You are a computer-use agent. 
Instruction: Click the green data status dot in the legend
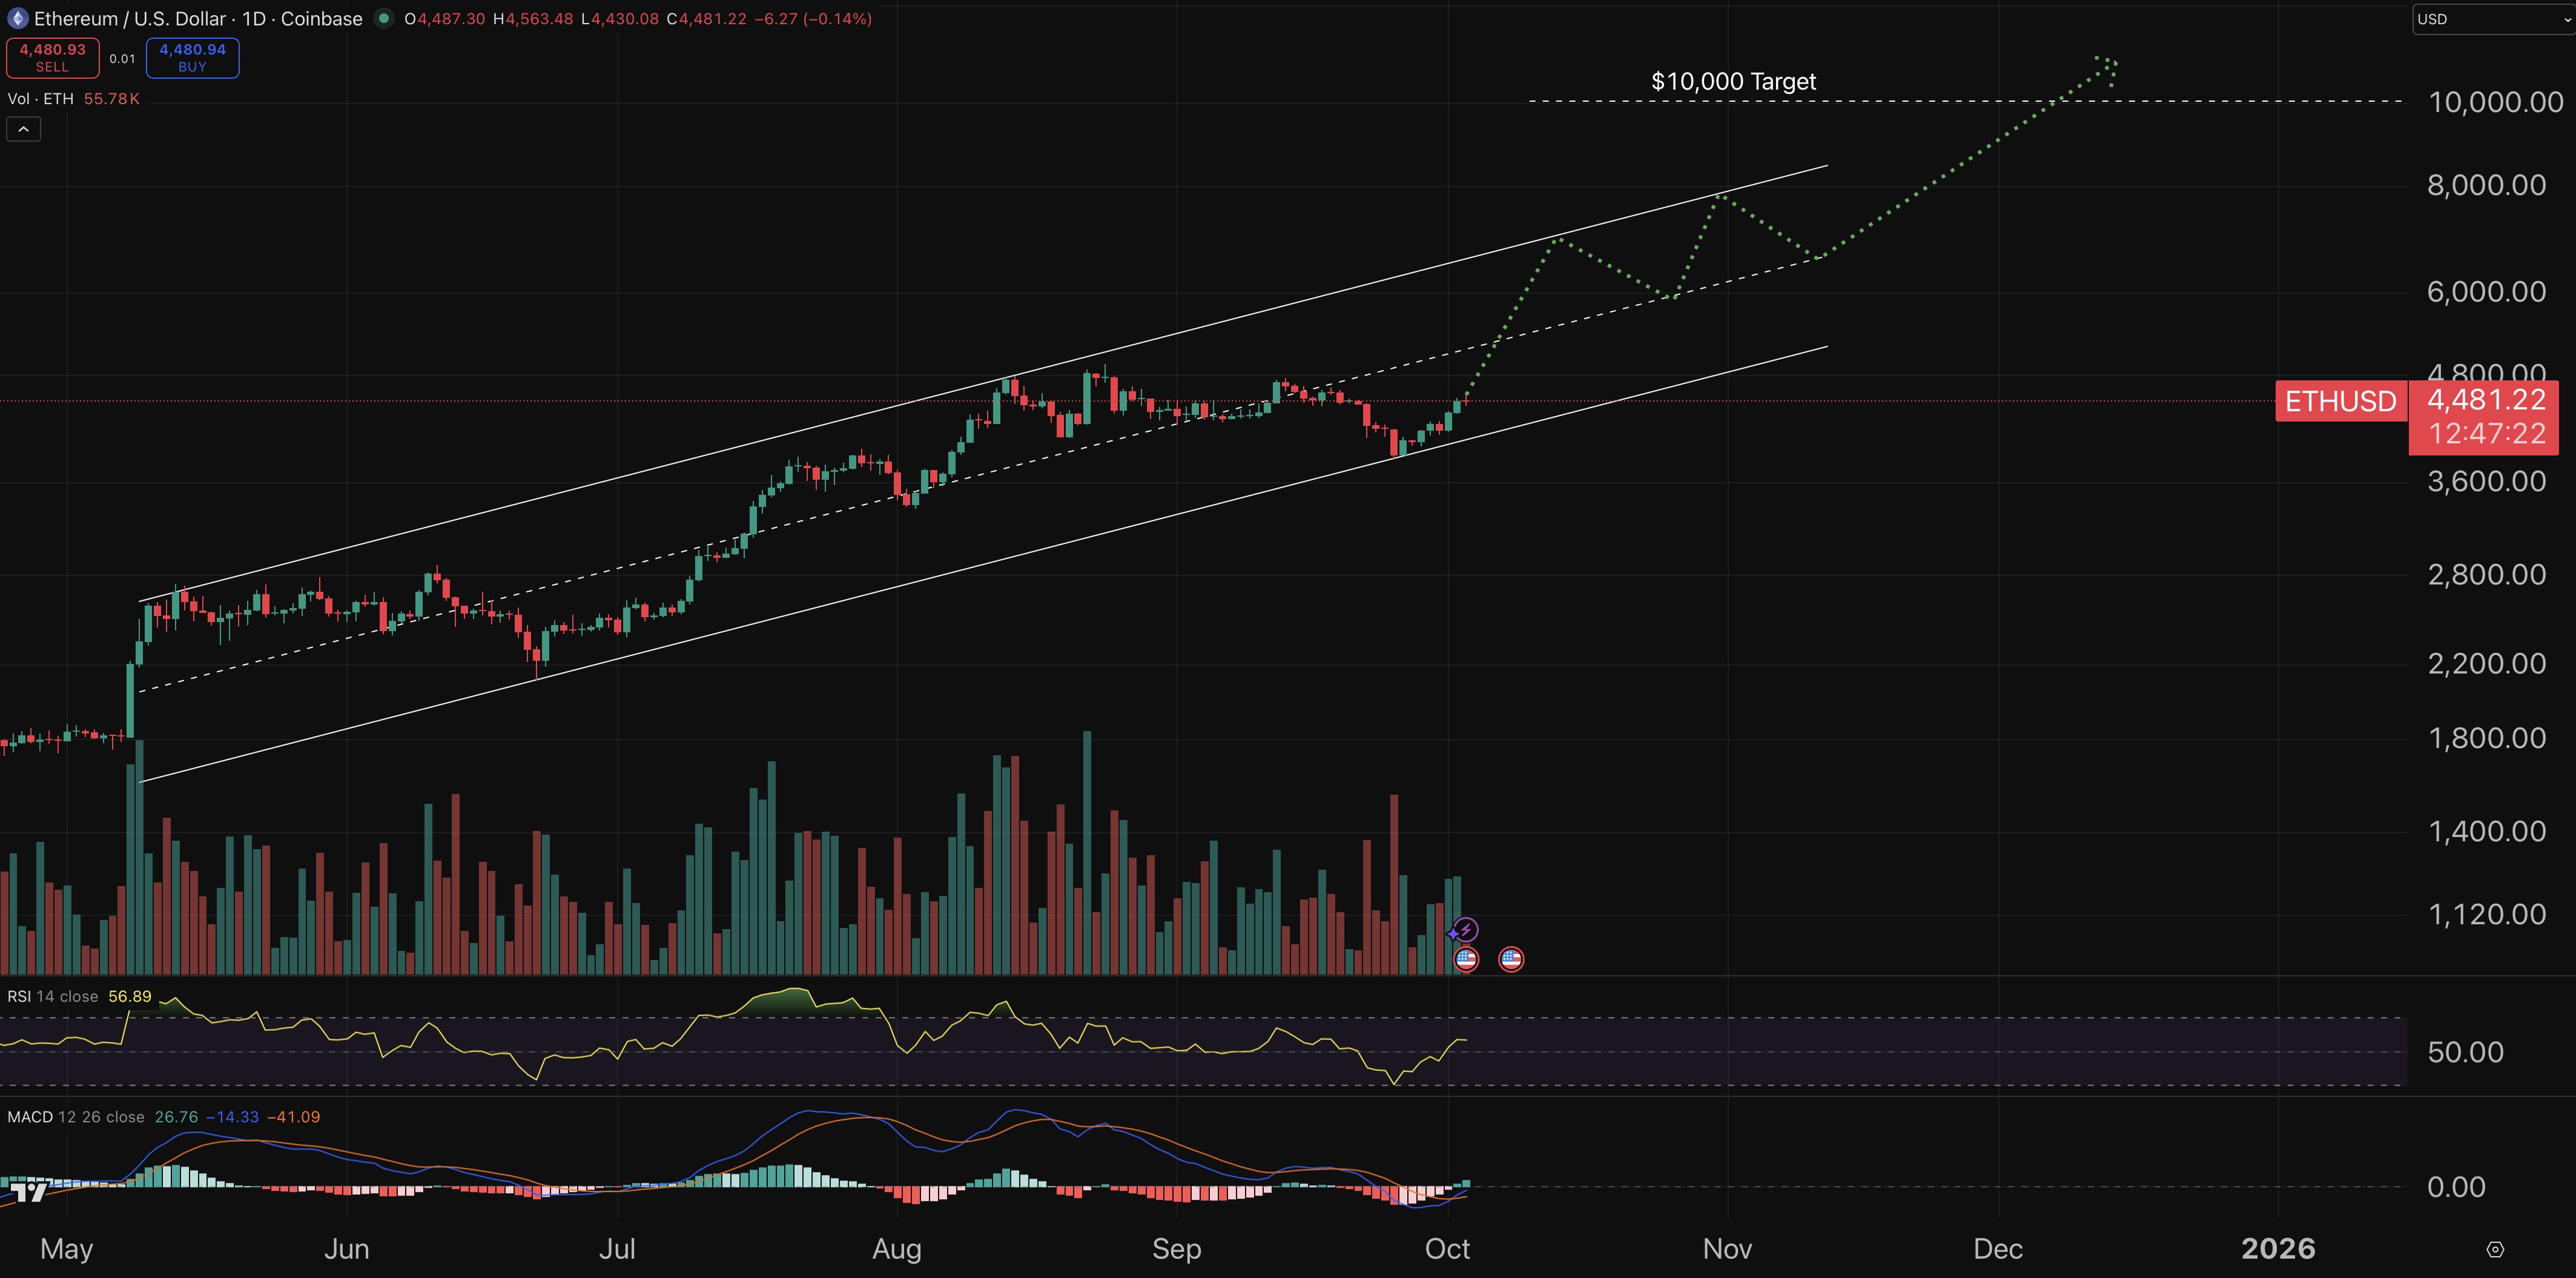pyautogui.click(x=383, y=18)
